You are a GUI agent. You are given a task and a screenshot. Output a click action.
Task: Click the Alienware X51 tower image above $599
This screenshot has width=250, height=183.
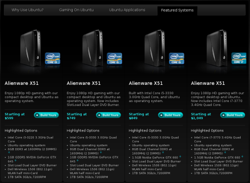[x=31, y=48]
